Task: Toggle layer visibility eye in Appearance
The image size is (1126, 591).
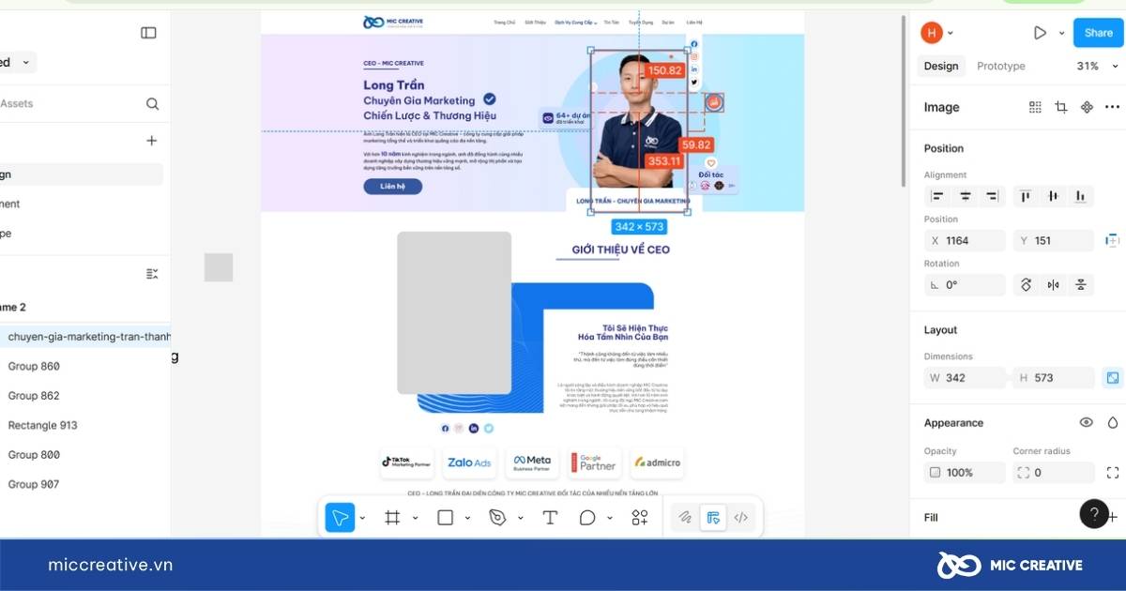Action: (x=1086, y=423)
